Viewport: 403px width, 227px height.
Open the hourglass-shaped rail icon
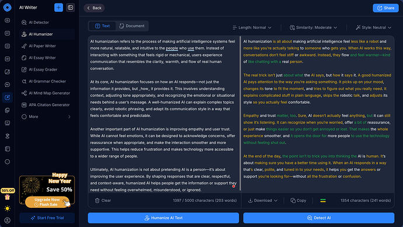click(7, 136)
